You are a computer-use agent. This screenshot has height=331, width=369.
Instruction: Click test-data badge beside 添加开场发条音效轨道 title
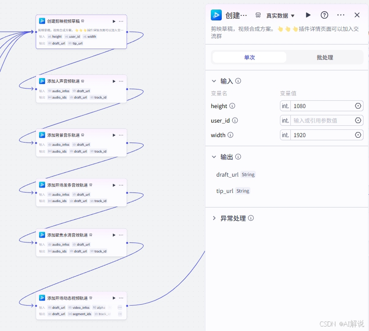point(91,185)
